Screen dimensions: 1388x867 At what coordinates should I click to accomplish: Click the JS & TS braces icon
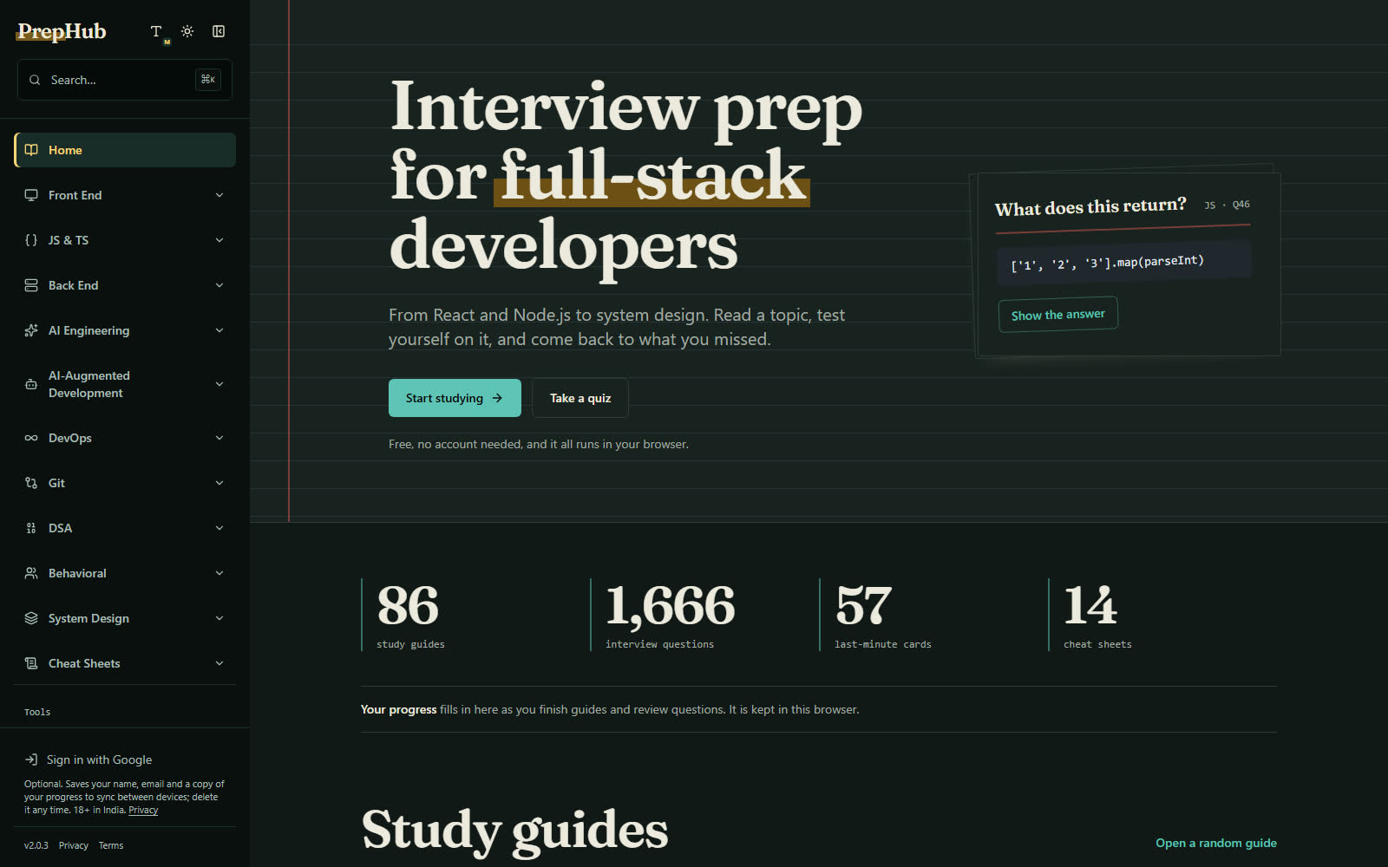31,240
